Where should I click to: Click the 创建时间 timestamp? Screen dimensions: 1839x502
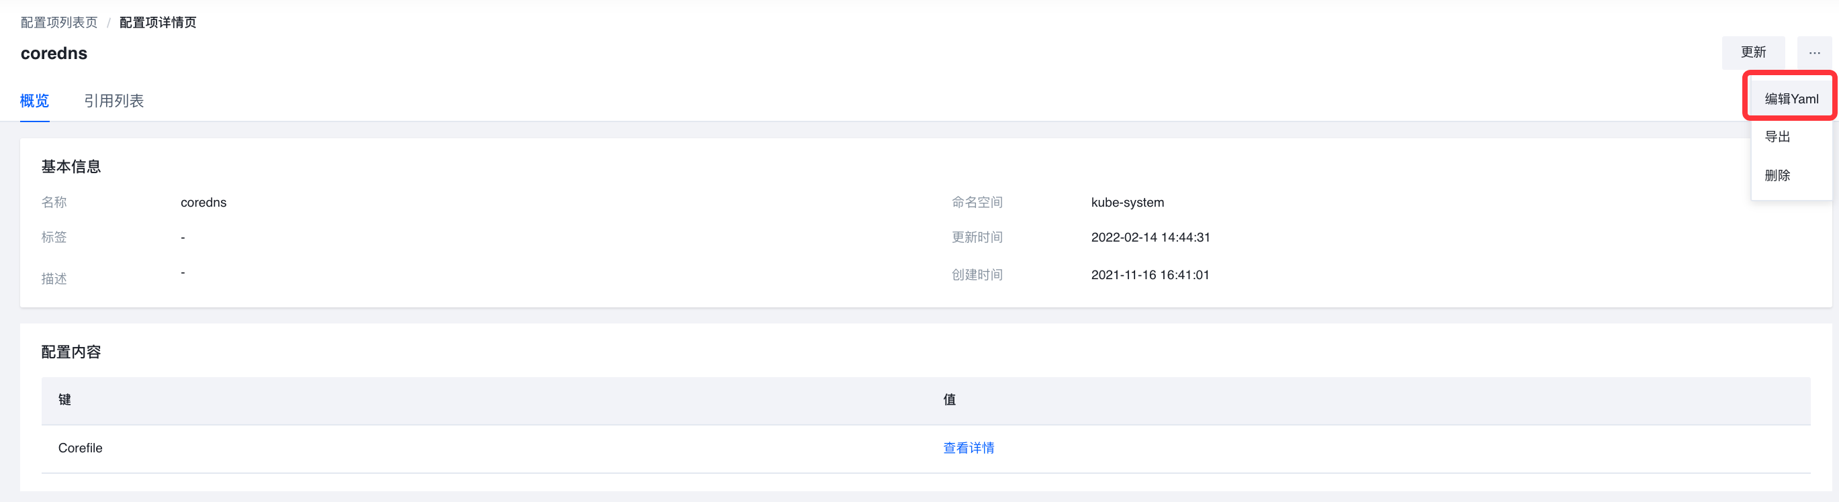tap(1150, 274)
